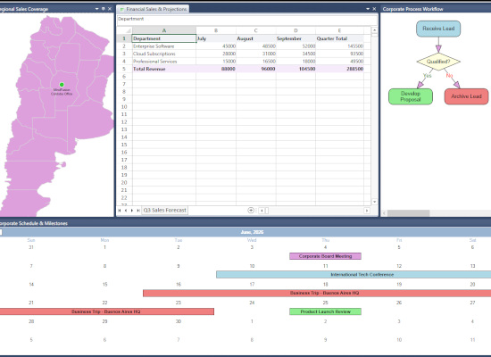The height and width of the screenshot is (357, 491).
Task: Select June 30 in the calendar
Action: [179, 321]
